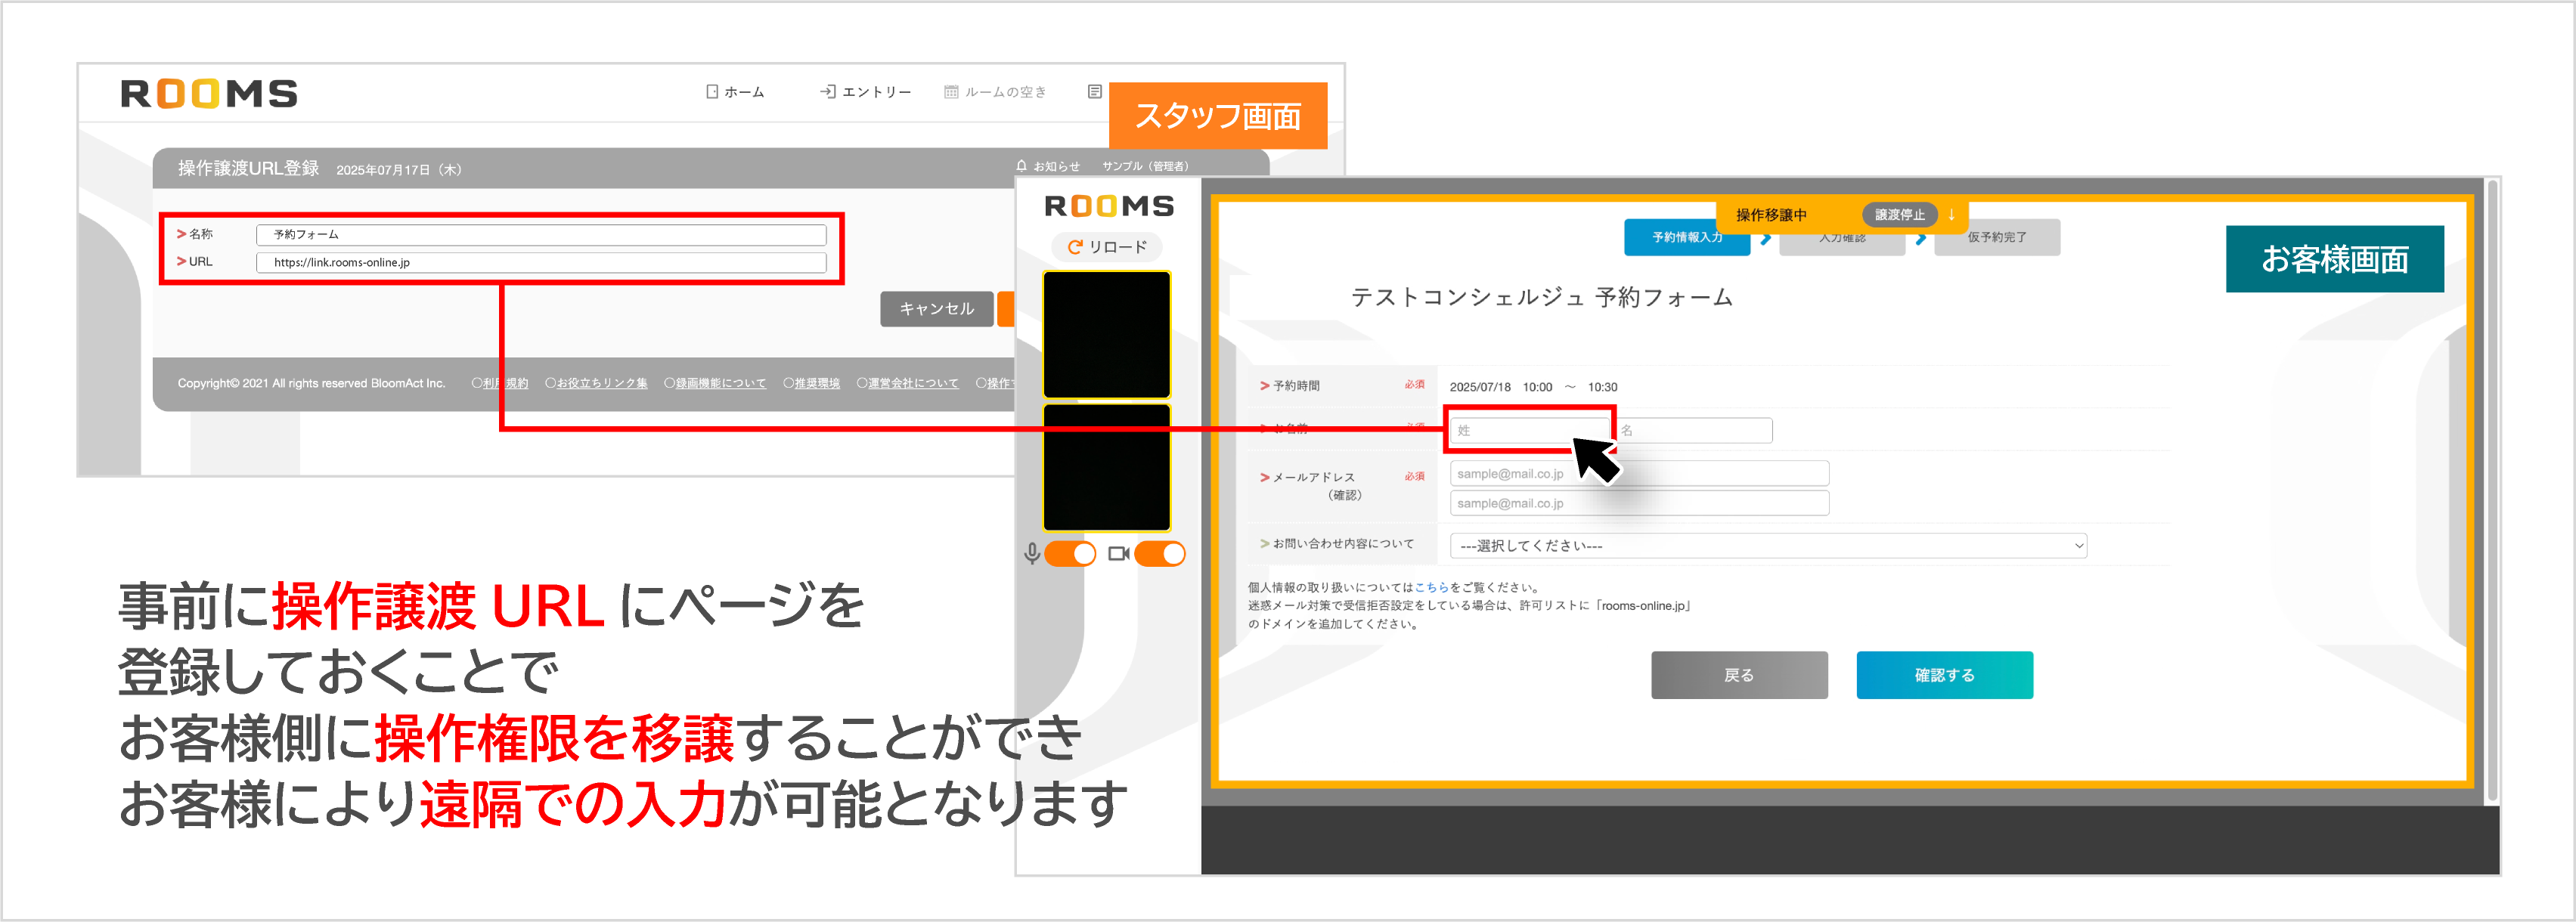2576x922 pixels.
Task: Click the first メールアドレス input field
Action: click(x=1640, y=474)
